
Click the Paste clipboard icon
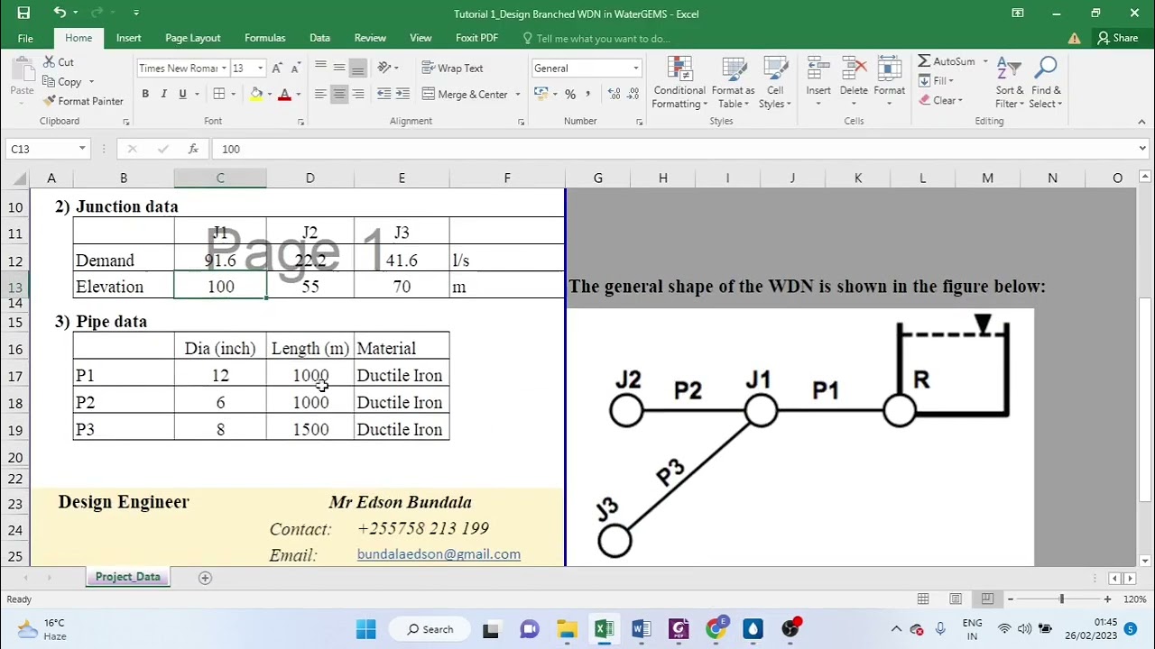click(x=22, y=71)
